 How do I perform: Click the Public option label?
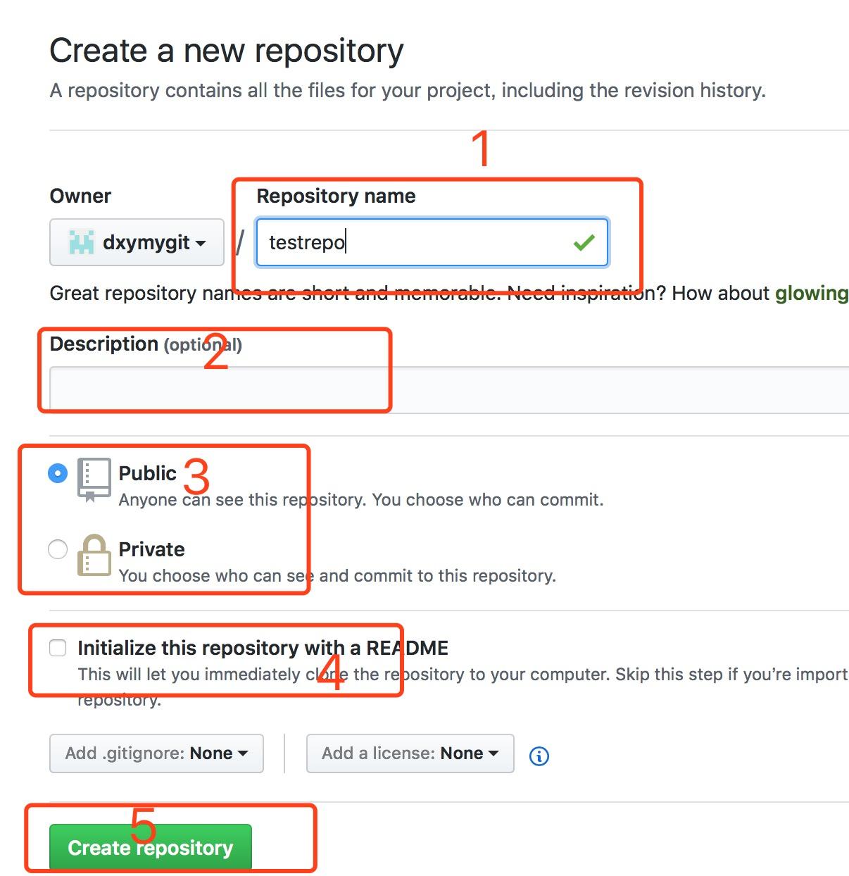coord(148,473)
